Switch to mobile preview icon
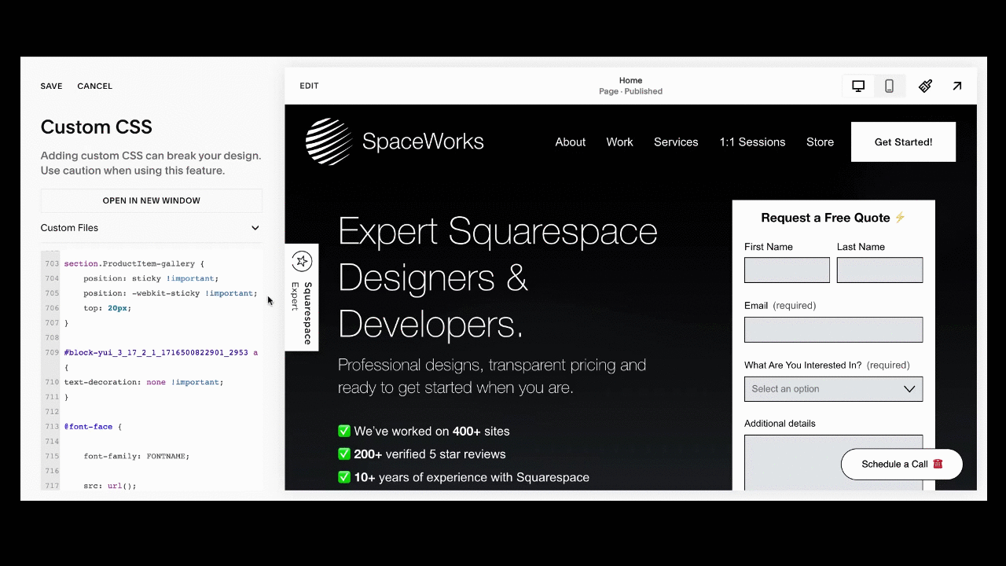The width and height of the screenshot is (1006, 566). tap(889, 86)
